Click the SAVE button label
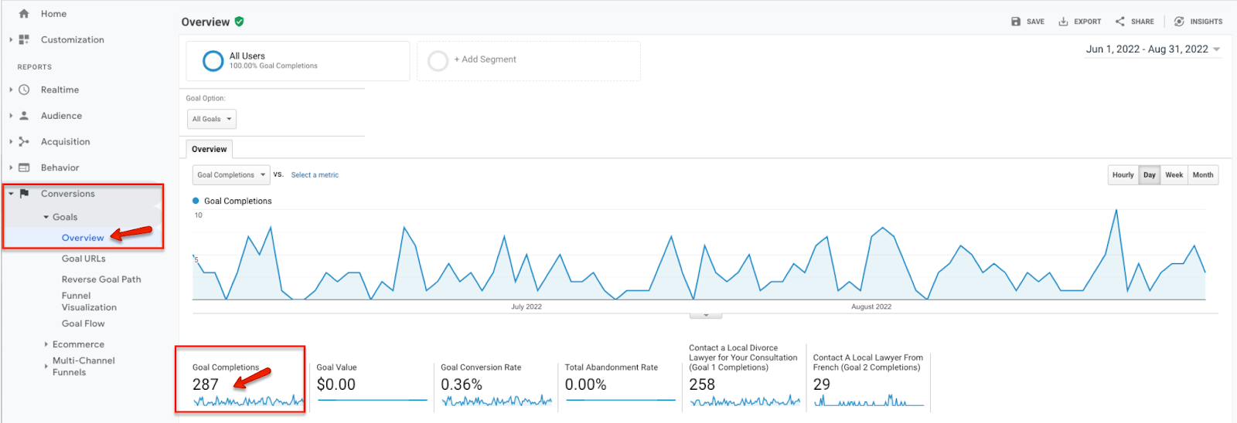 click(x=1035, y=22)
